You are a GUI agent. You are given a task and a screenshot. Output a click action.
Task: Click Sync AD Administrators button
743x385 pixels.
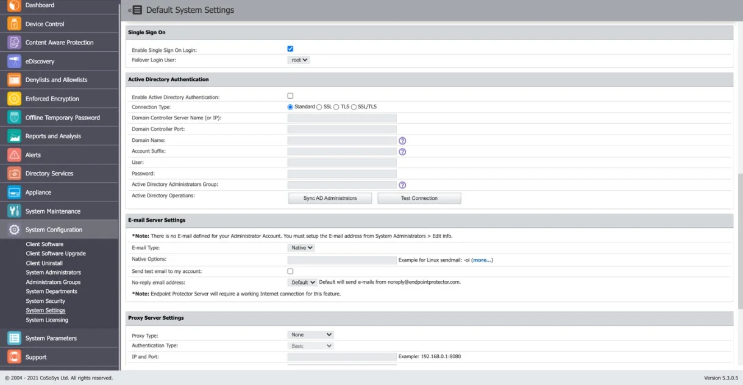coord(330,199)
